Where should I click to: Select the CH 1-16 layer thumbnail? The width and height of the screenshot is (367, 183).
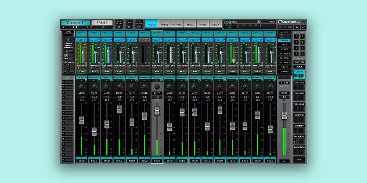pos(299,74)
